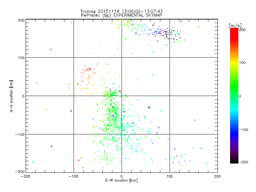
Task: Click the 'N-S location [km]' axis label
Action: pos(11,96)
